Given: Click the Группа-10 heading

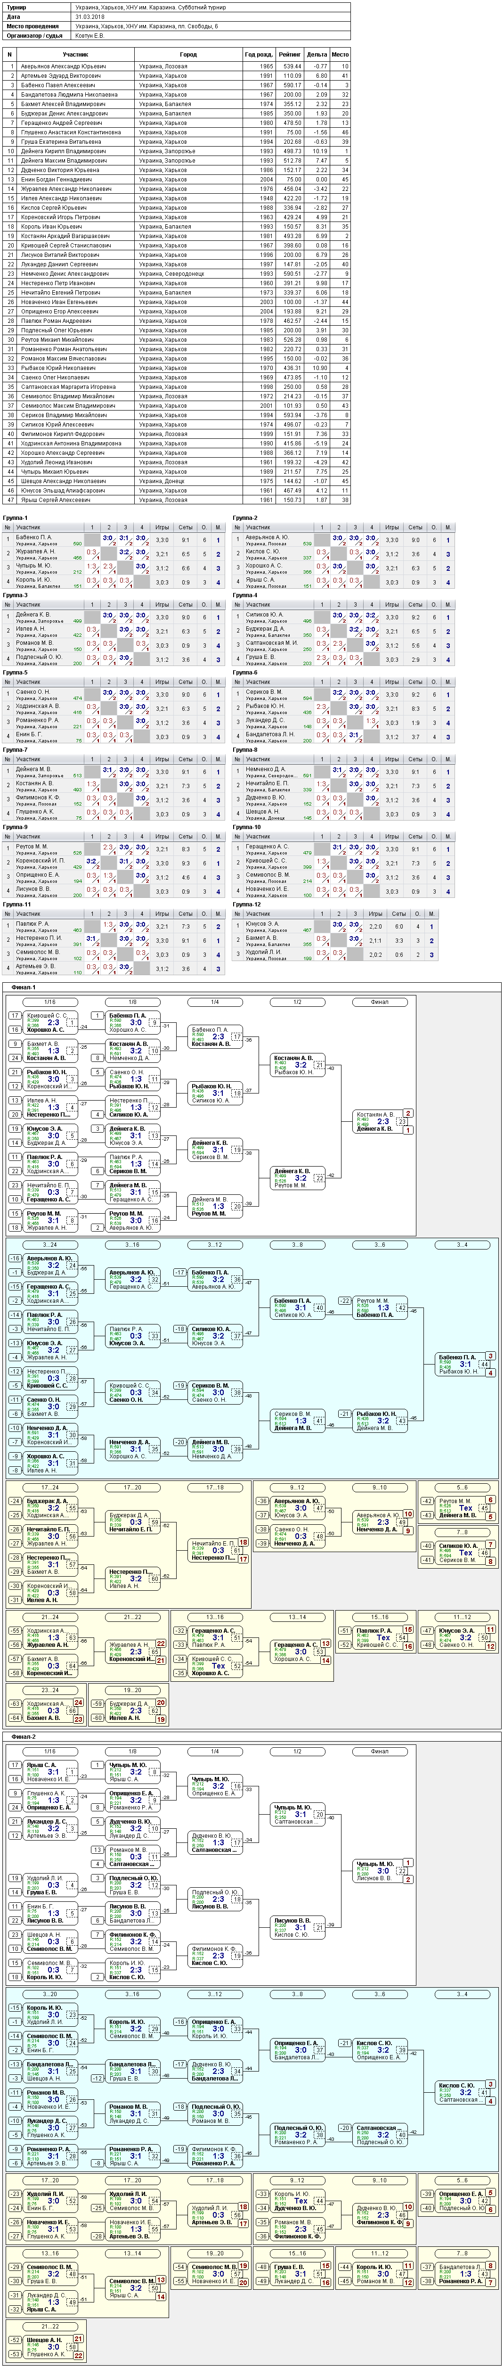Looking at the screenshot, I should click(x=247, y=826).
